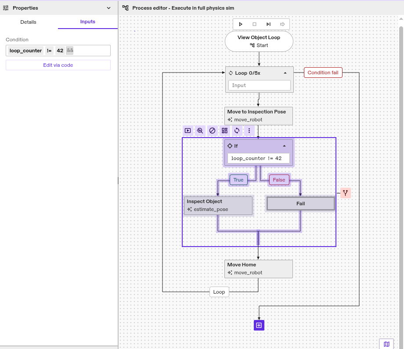Image resolution: width=404 pixels, height=349 pixels.
Task: Click the step-forward (skip next) icon
Action: (268, 24)
